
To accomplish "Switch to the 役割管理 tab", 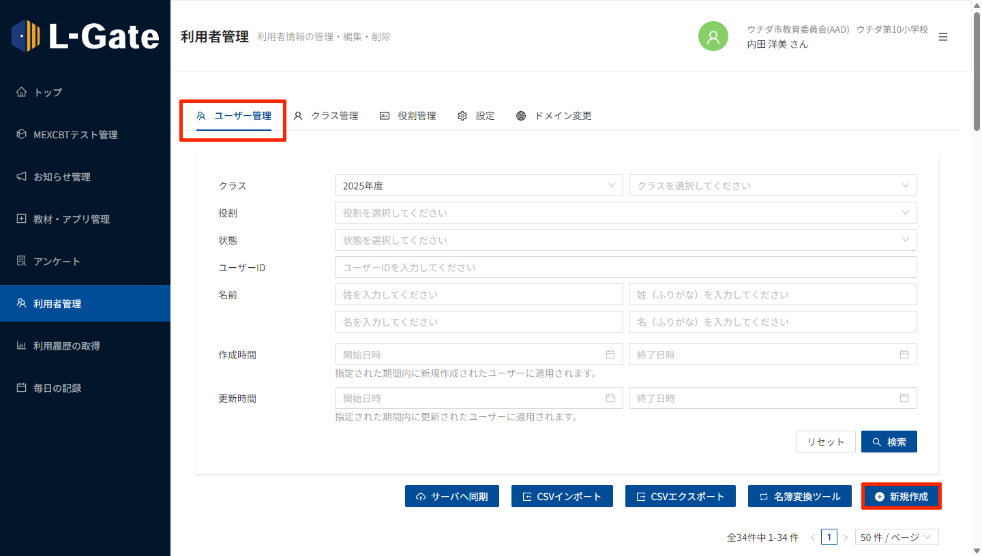I will coord(408,116).
